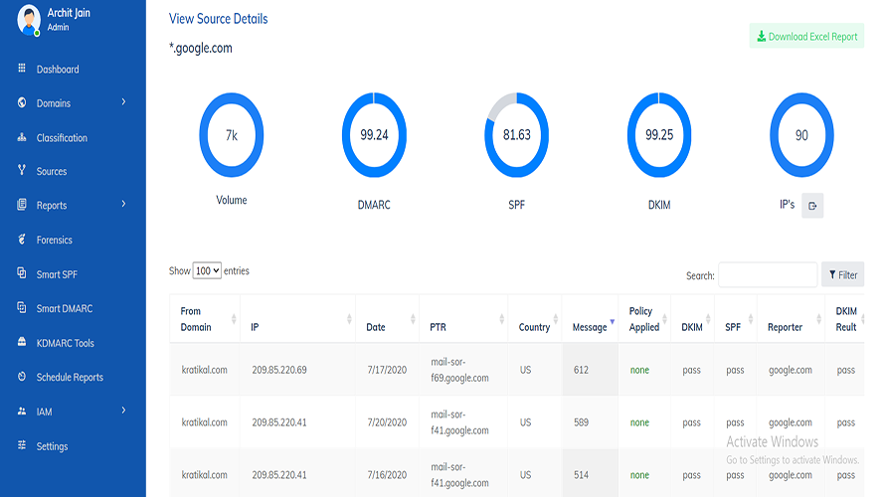Screen dimensions: 885x497
Task: Sort table by Date column
Action: 387,319
